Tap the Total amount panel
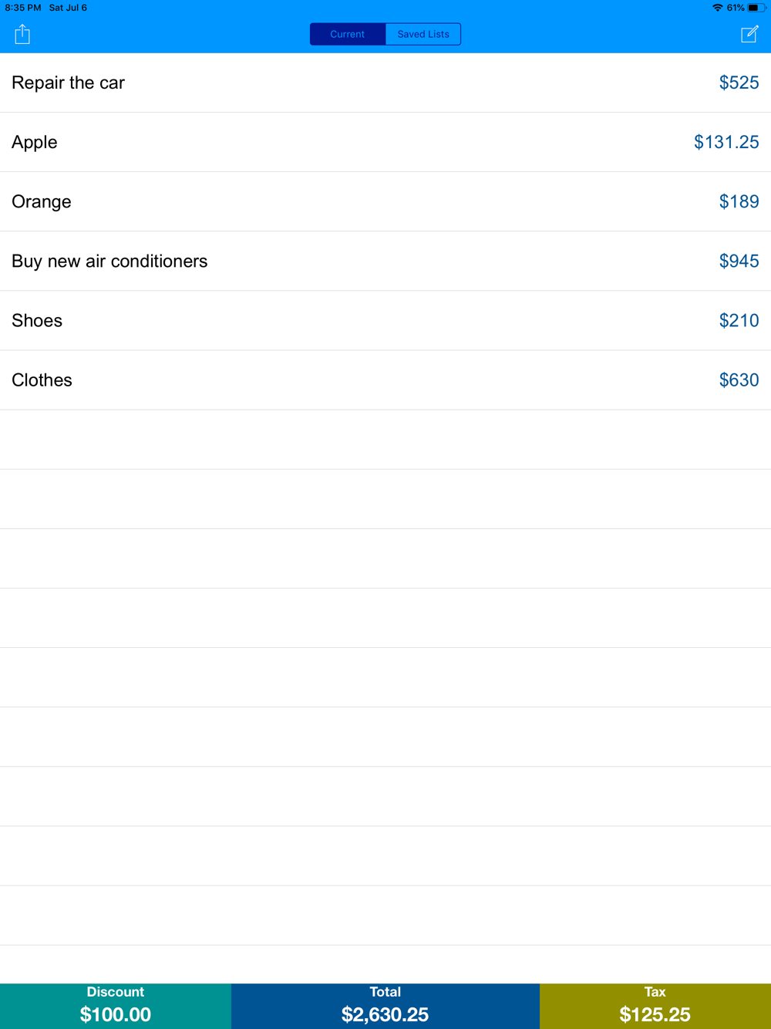 click(385, 1006)
